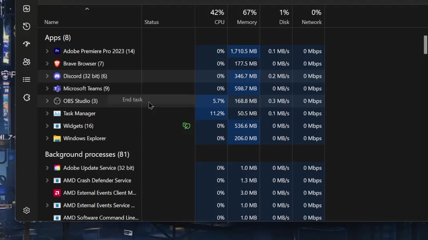Click End task in the context menu
The image size is (428, 240).
coord(132,100)
